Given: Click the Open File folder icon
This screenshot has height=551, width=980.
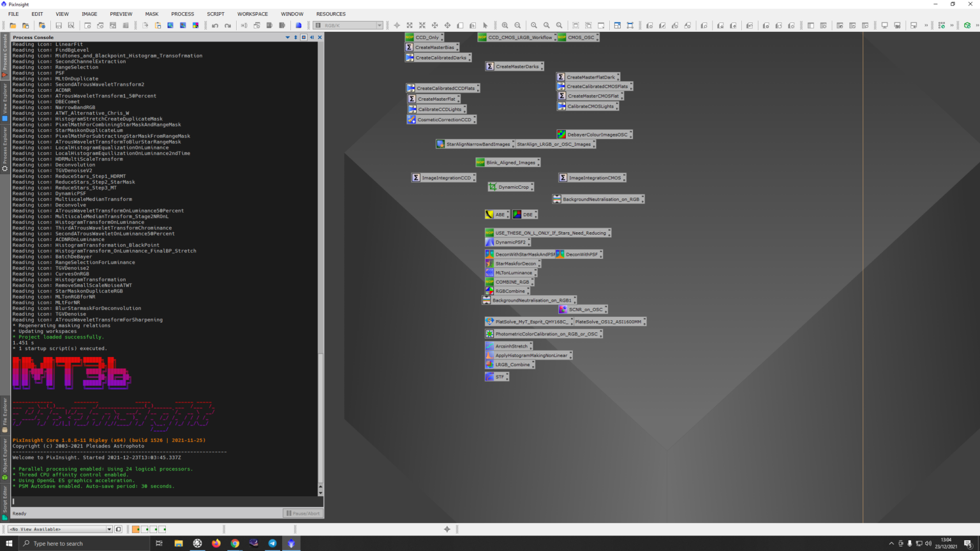Looking at the screenshot, I should click(13, 26).
